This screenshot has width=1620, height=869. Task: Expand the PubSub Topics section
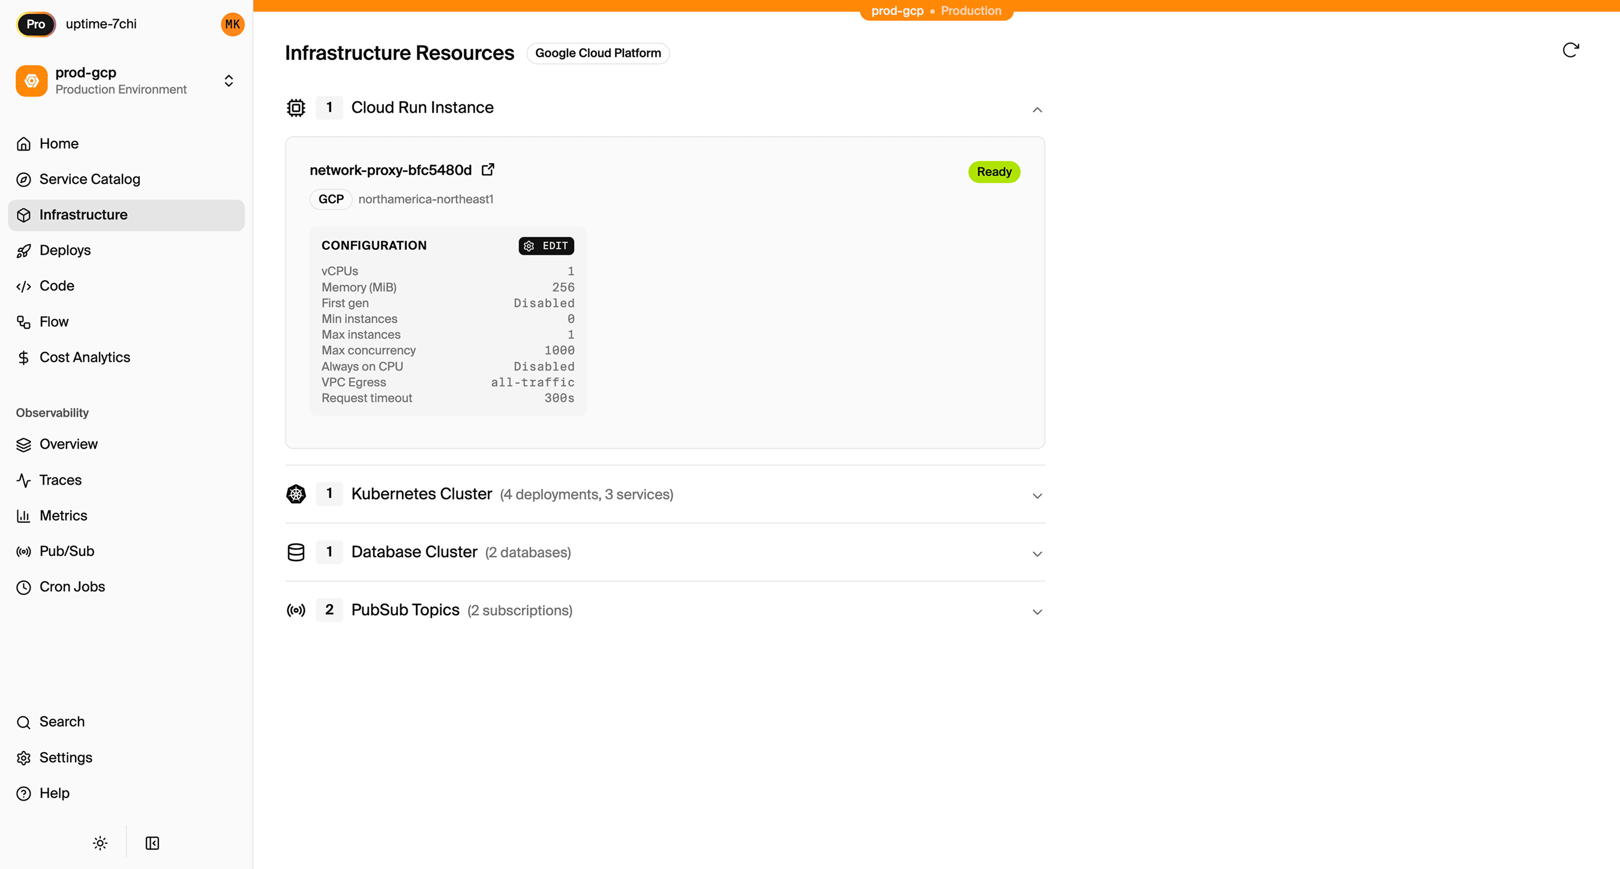tap(1037, 611)
